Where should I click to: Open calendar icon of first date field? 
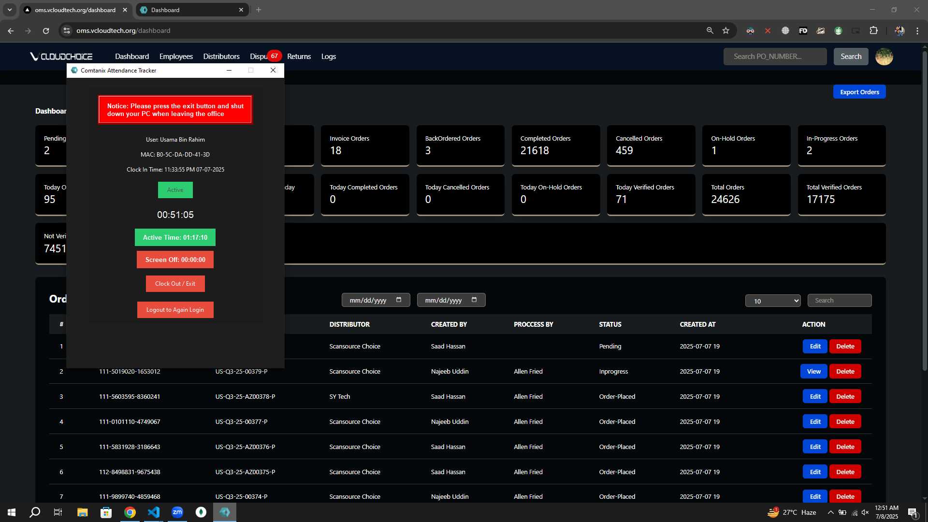399,300
